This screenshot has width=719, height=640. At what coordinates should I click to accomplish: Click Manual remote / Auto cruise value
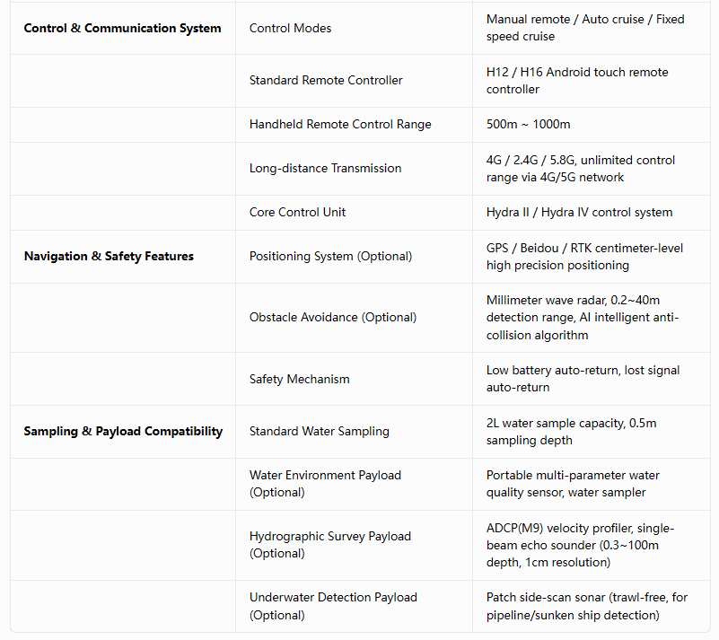585,28
